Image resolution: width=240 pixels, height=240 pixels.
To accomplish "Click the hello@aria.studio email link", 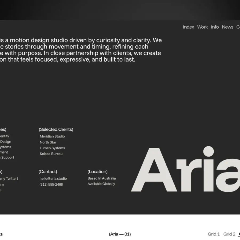I will (53, 178).
